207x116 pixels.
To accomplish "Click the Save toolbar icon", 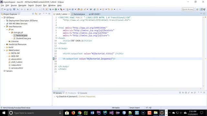I will coord(7,9).
